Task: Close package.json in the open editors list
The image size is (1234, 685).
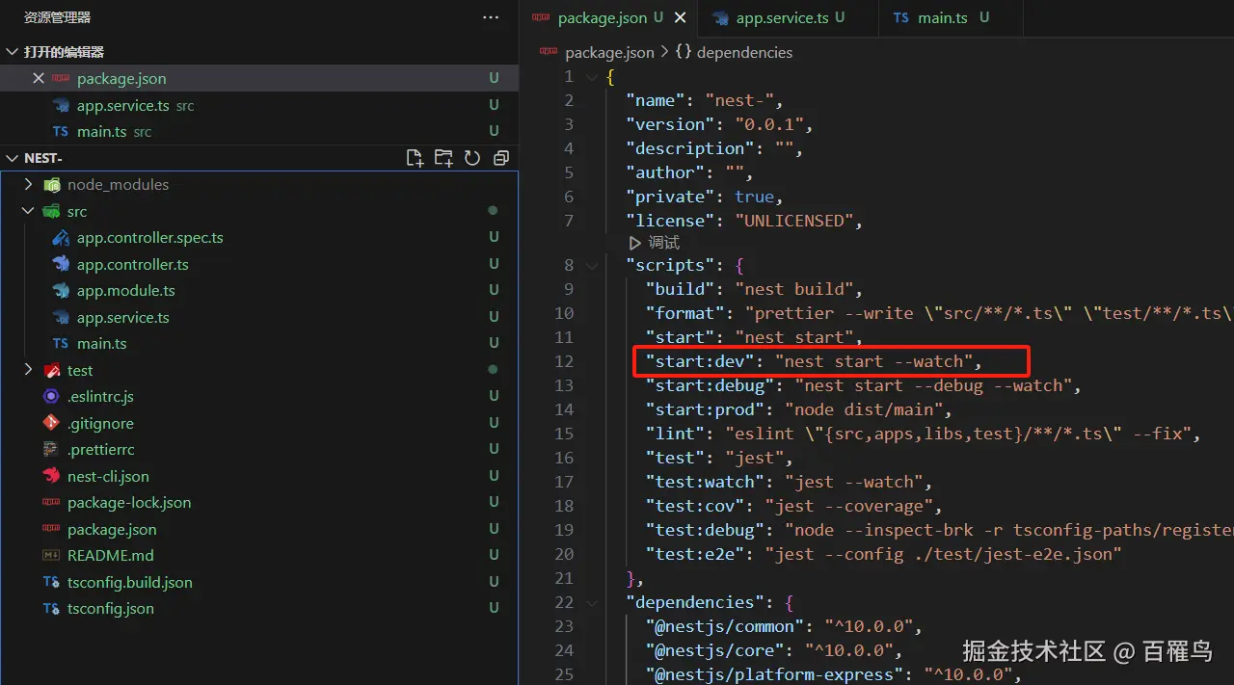Action: [x=39, y=78]
